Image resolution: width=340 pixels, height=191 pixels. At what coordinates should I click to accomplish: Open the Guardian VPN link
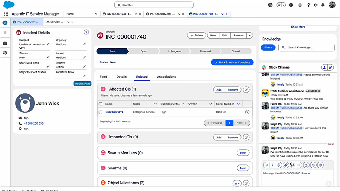114,112
